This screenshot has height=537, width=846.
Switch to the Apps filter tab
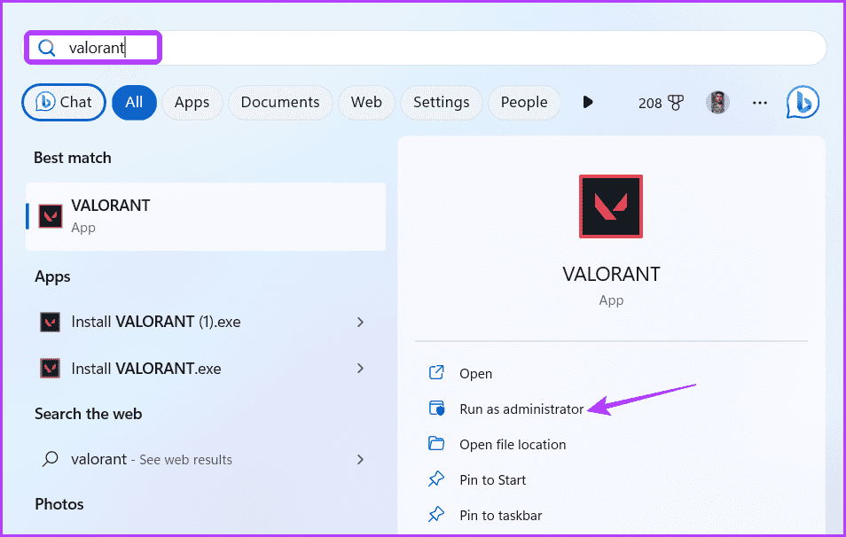192,103
